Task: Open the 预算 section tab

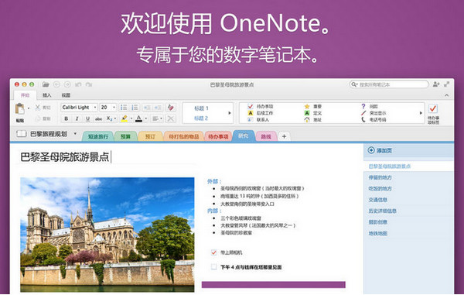Action: 125,136
